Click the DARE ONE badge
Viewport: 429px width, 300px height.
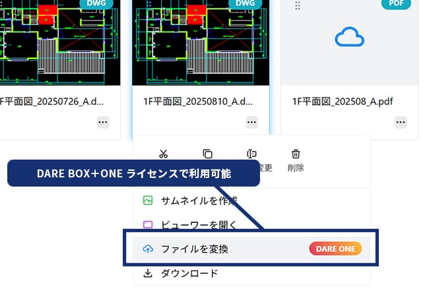335,249
